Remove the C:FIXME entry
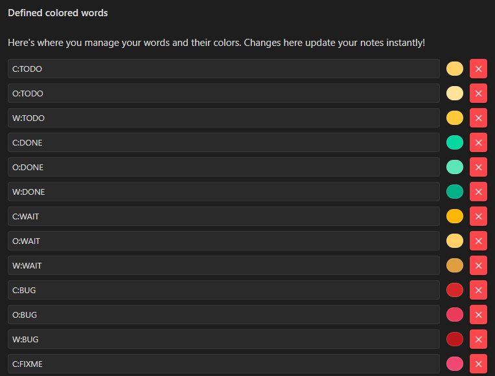 478,364
